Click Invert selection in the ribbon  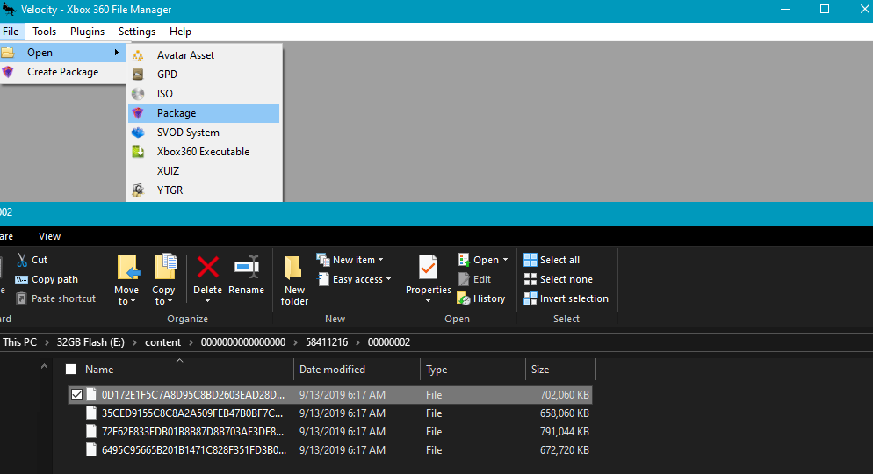click(566, 298)
